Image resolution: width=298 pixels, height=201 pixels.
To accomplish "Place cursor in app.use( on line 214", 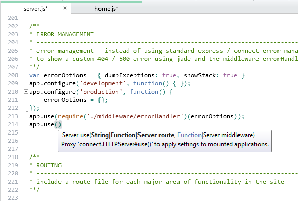I will [x=58, y=124].
